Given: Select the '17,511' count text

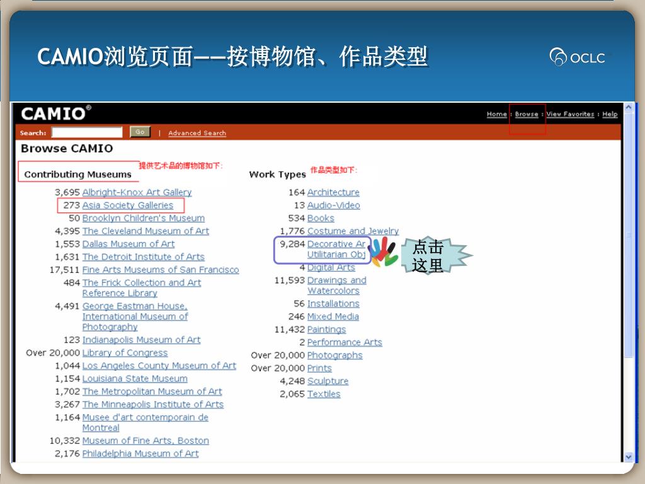Looking at the screenshot, I should (x=64, y=270).
